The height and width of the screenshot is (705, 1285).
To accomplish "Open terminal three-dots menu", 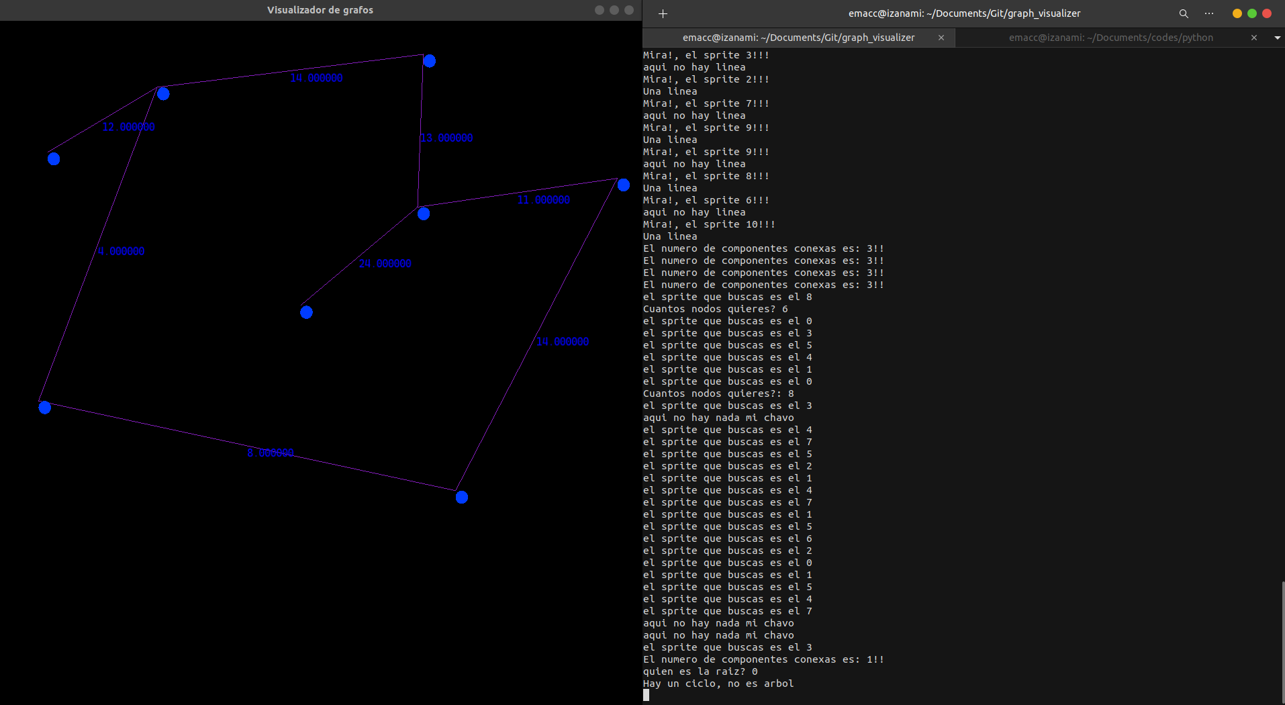I will point(1209,13).
